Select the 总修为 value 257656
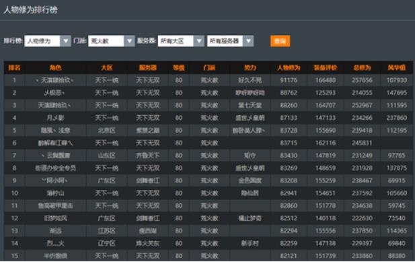Image resolution: width=415 pixels, height=262 pixels. click(362, 80)
